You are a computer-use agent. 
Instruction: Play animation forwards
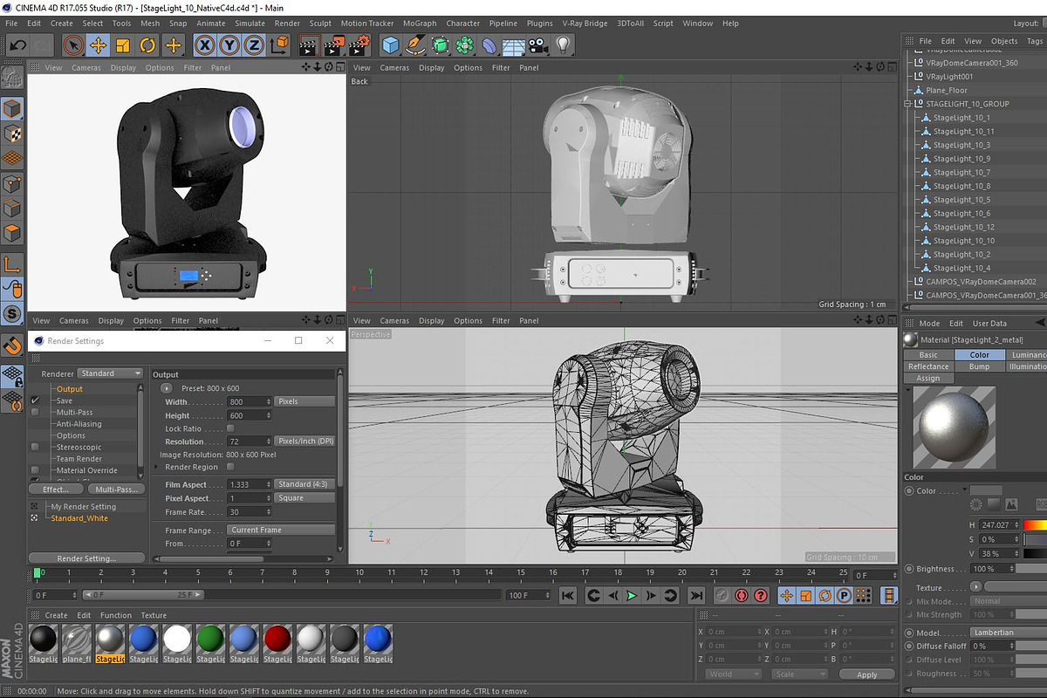tap(633, 595)
